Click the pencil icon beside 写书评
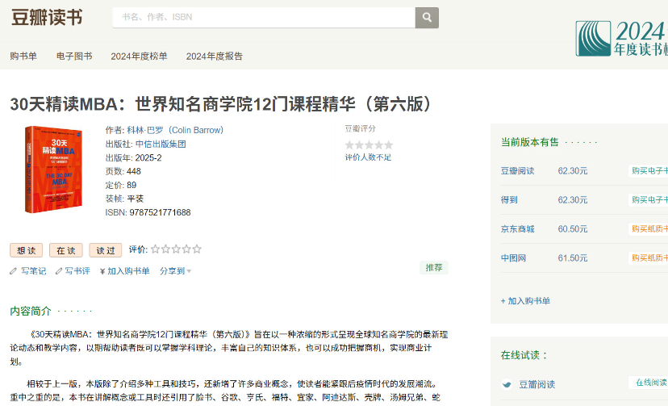The height and width of the screenshot is (406, 668). coord(59,271)
